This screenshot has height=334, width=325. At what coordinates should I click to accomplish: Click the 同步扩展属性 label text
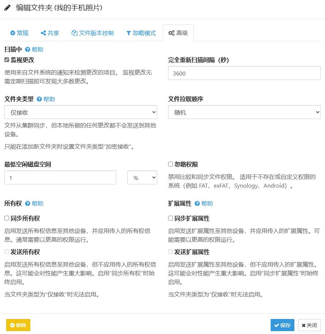pyautogui.click(x=192, y=218)
